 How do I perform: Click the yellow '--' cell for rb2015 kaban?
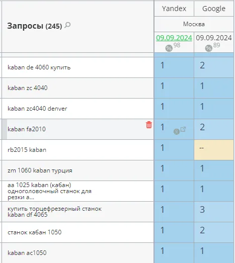(x=214, y=150)
